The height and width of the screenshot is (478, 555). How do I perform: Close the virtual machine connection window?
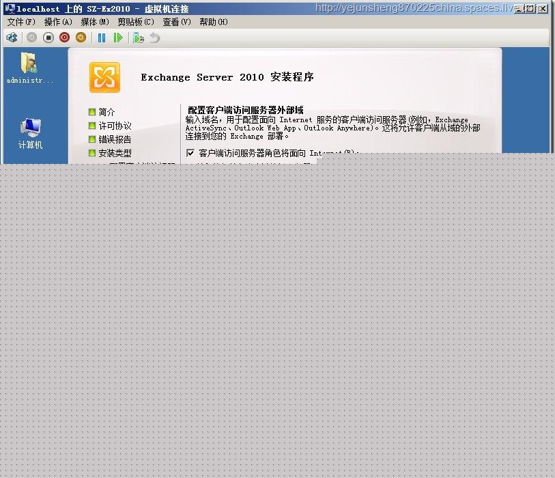coord(542,8)
